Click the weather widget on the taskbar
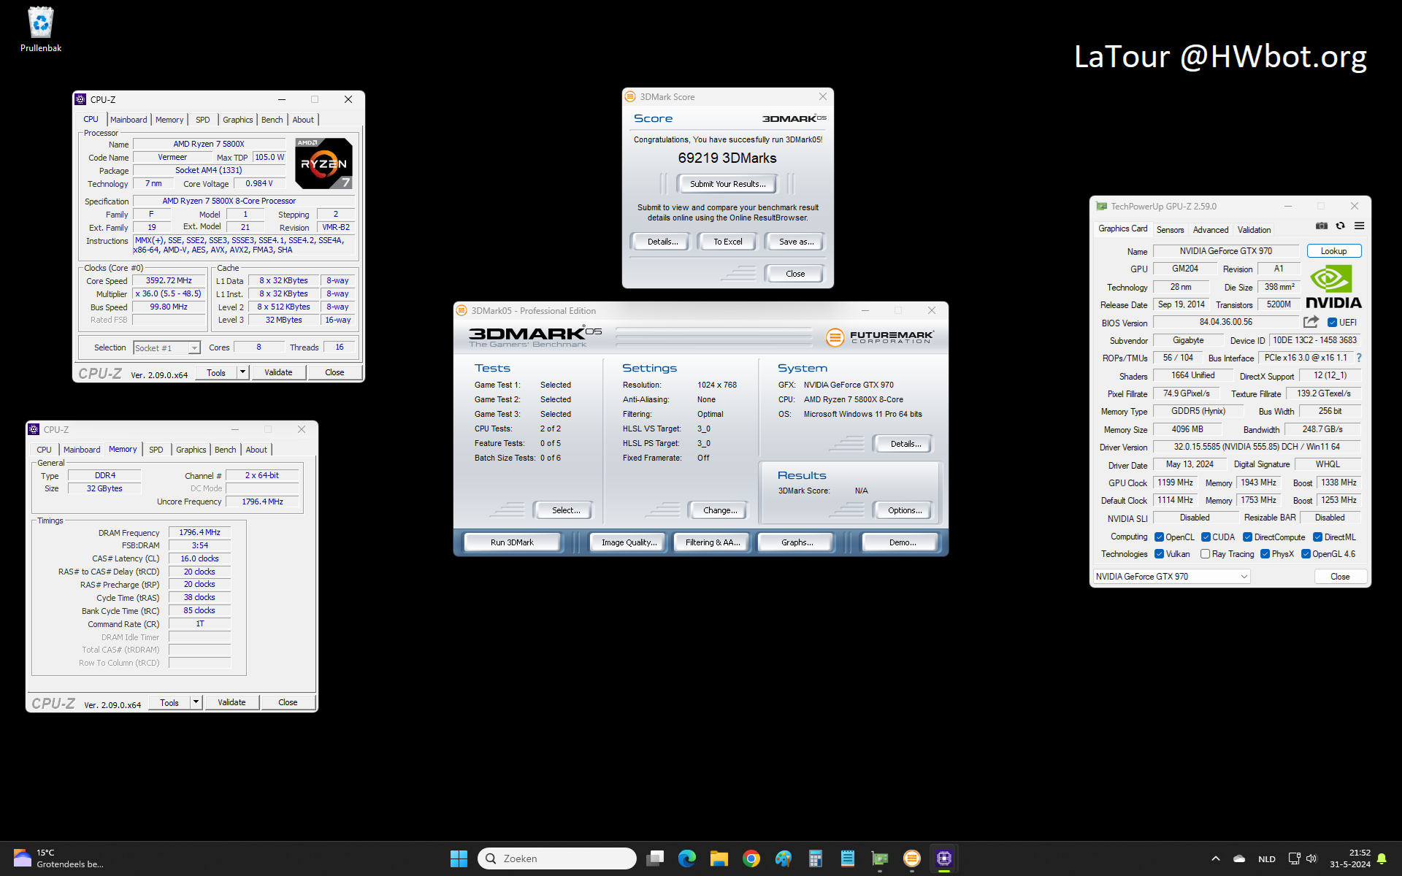 click(x=58, y=858)
